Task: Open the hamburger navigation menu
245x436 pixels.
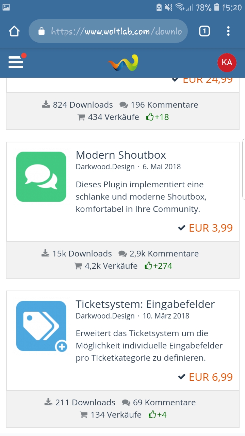Action: point(16,62)
